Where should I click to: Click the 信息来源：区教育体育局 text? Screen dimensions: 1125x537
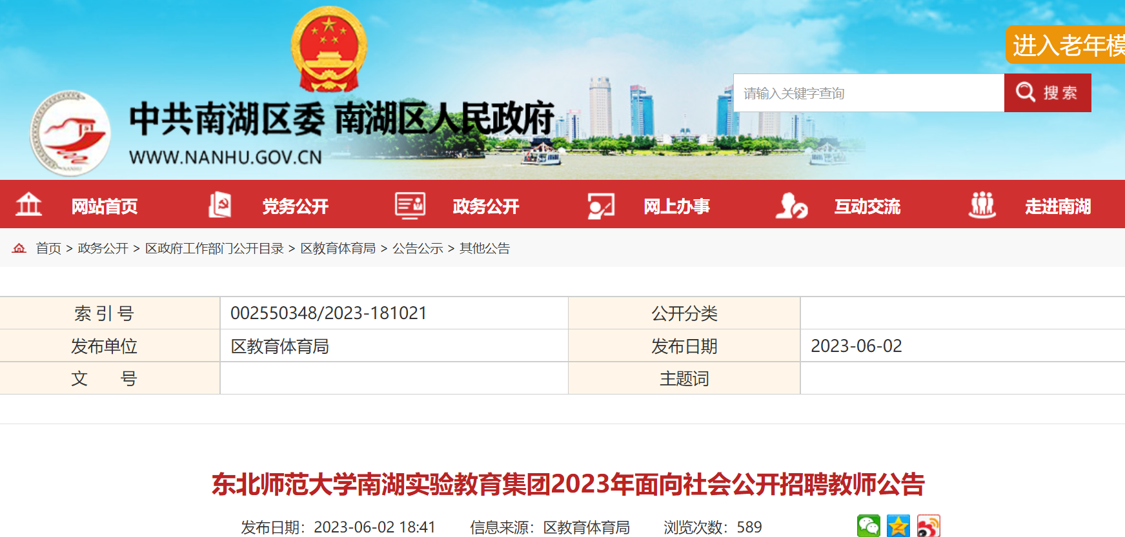550,527
